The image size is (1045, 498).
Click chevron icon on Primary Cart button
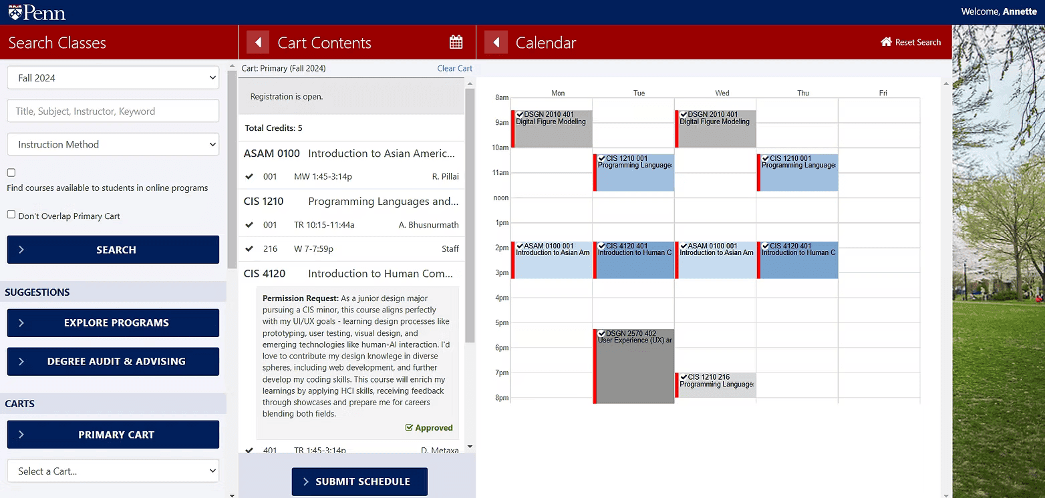[21, 435]
